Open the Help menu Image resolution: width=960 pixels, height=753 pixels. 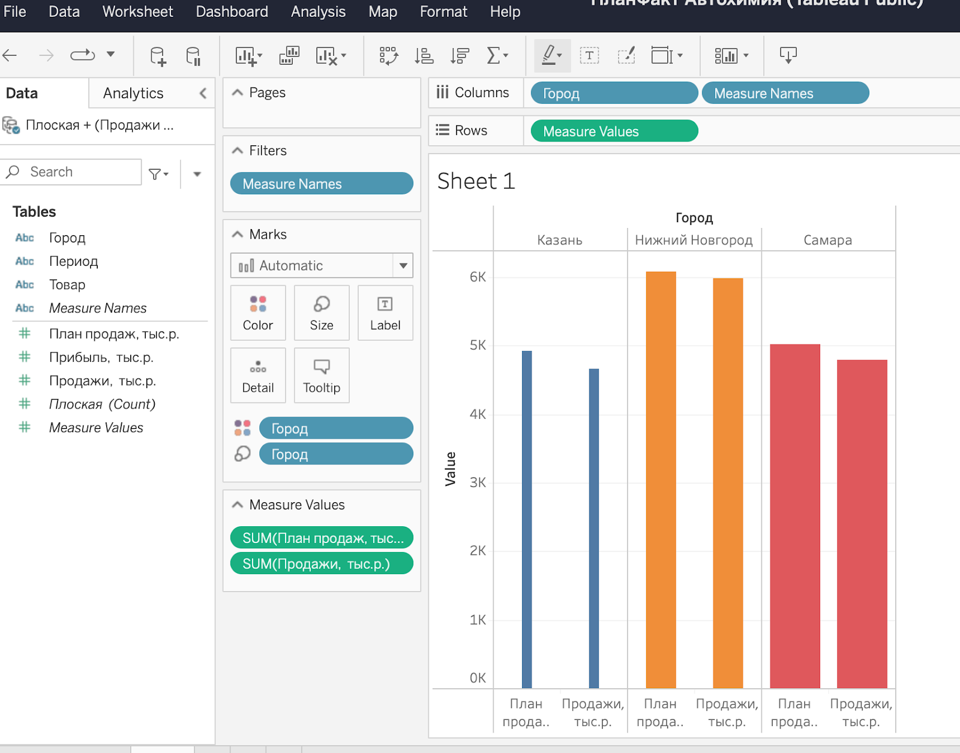(505, 11)
